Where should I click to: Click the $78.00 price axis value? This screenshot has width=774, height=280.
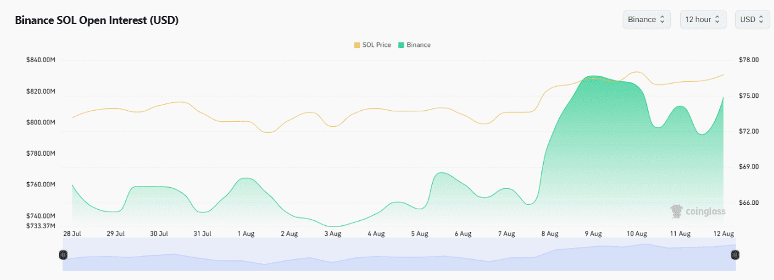(x=748, y=60)
